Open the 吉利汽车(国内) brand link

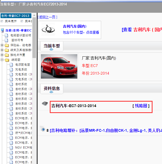click(x=75, y=26)
